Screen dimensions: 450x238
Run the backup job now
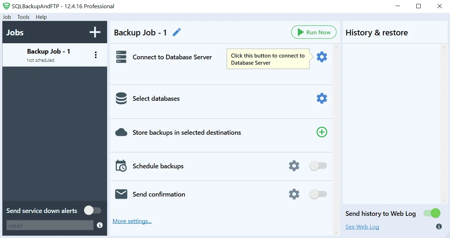313,32
